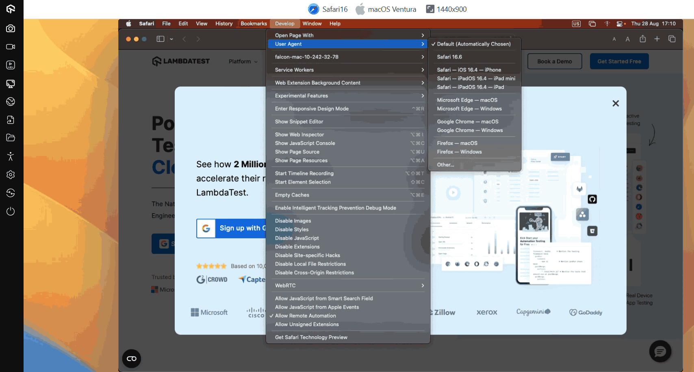Start video recording from the sidebar
Screen dimensions: 694x372
coord(11,47)
